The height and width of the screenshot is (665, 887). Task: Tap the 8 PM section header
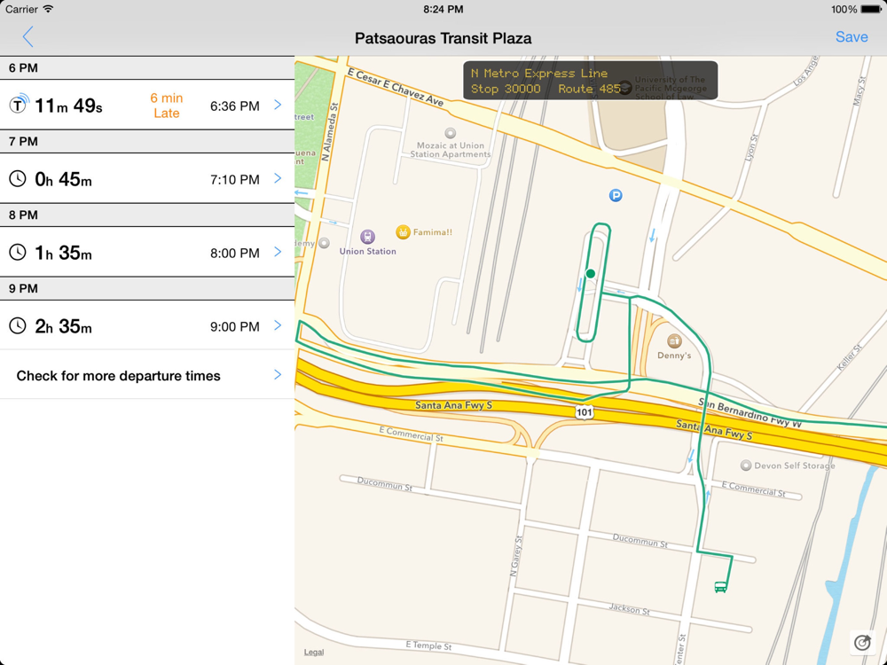147,215
